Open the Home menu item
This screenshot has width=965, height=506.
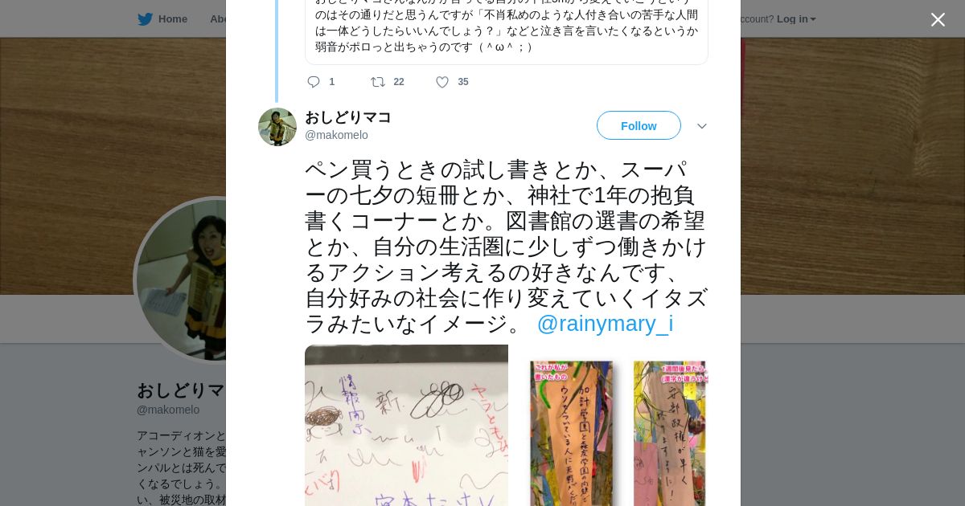pyautogui.click(x=173, y=19)
